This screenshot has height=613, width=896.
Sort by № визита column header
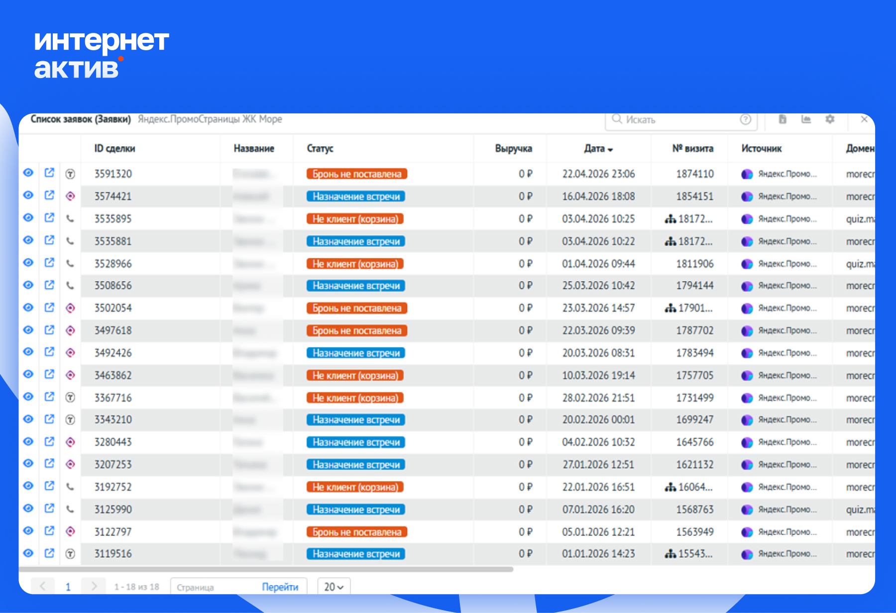click(692, 148)
